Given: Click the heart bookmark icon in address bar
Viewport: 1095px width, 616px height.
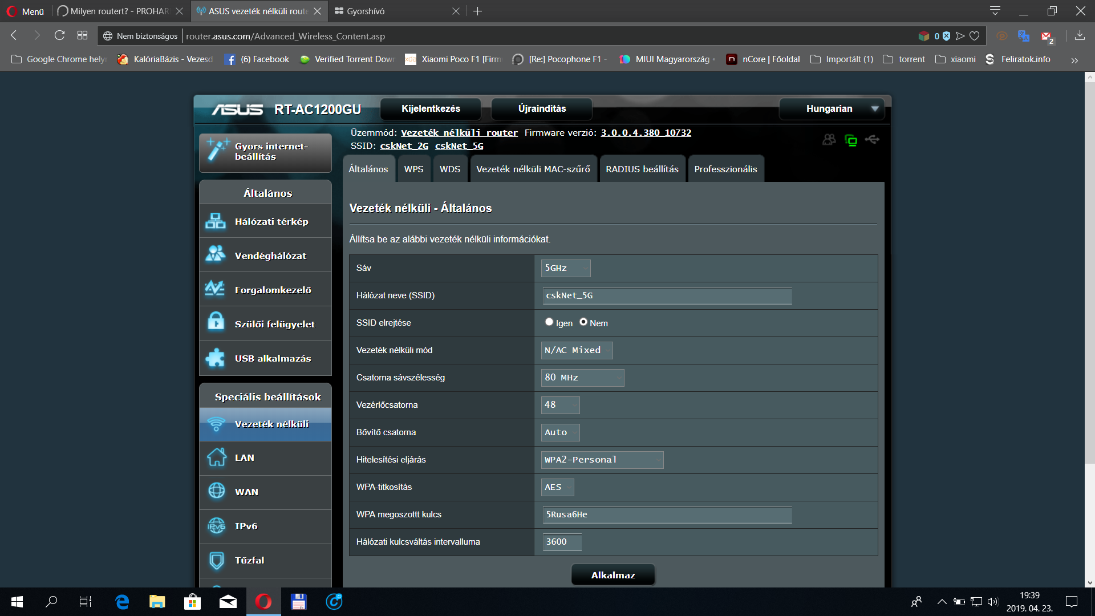Looking at the screenshot, I should (975, 36).
